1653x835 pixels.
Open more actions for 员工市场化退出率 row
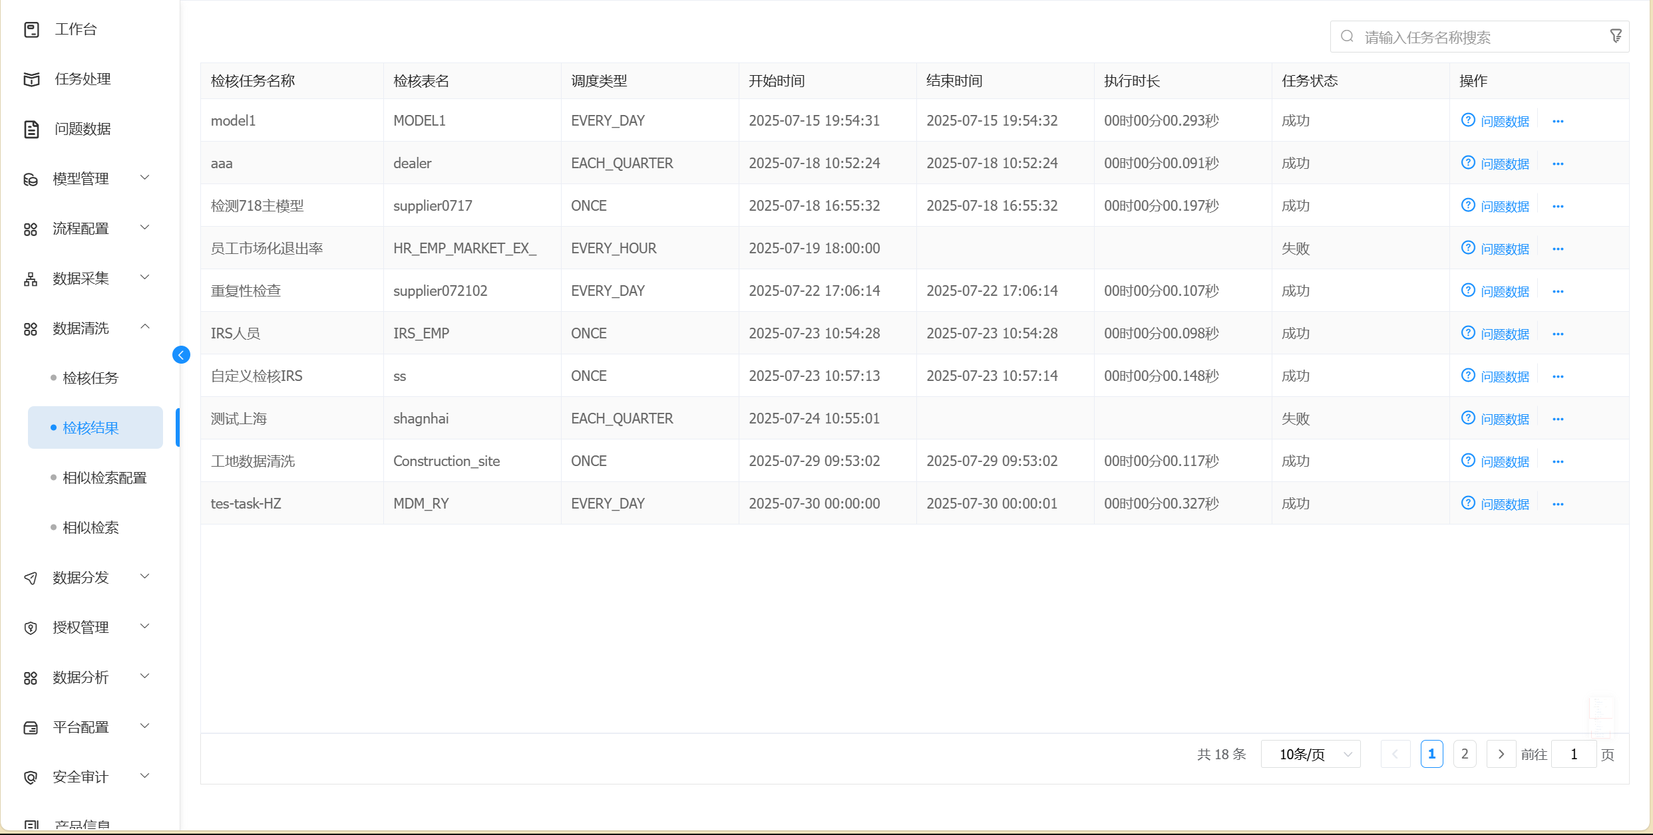[x=1558, y=249]
